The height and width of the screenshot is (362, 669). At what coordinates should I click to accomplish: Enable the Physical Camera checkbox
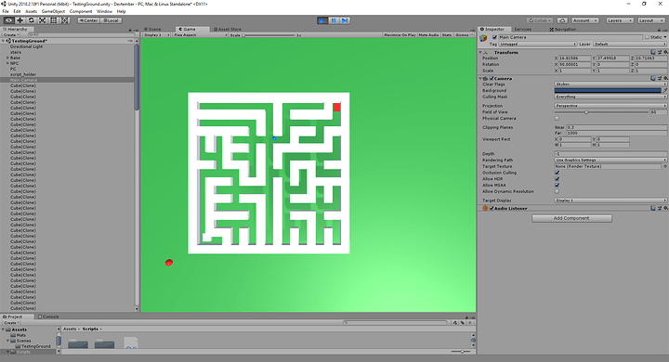(557, 118)
